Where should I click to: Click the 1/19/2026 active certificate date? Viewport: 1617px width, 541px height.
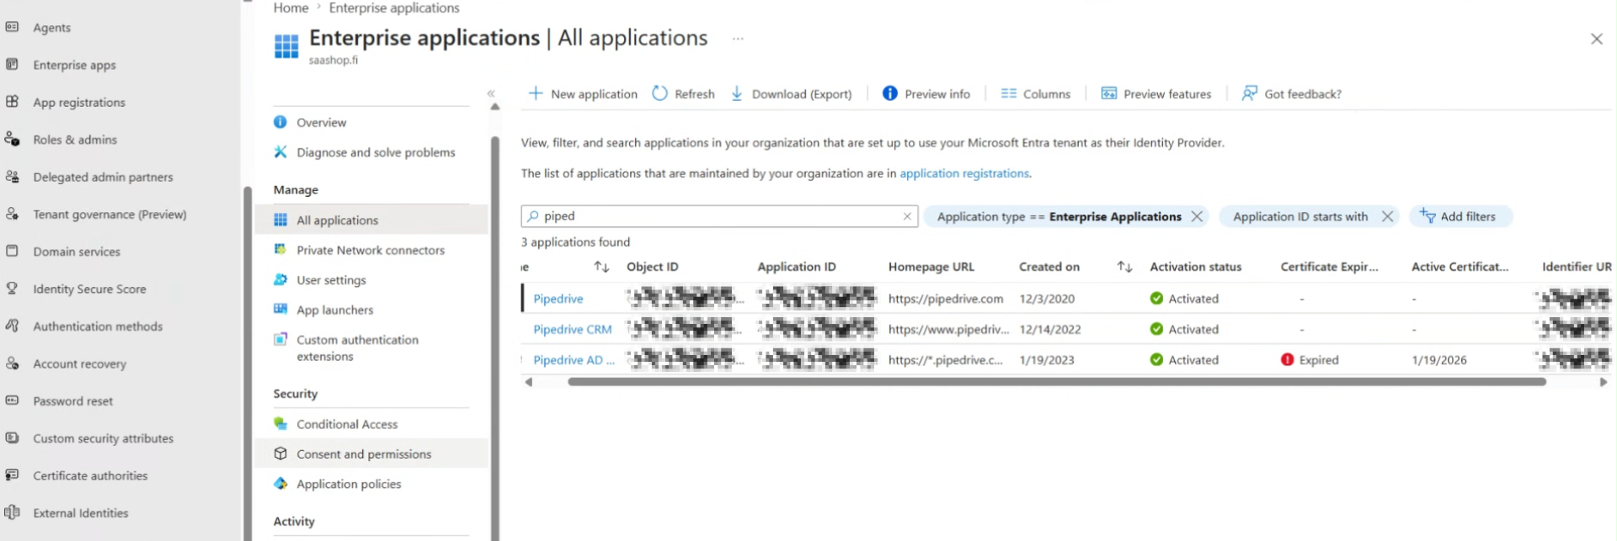(1438, 360)
